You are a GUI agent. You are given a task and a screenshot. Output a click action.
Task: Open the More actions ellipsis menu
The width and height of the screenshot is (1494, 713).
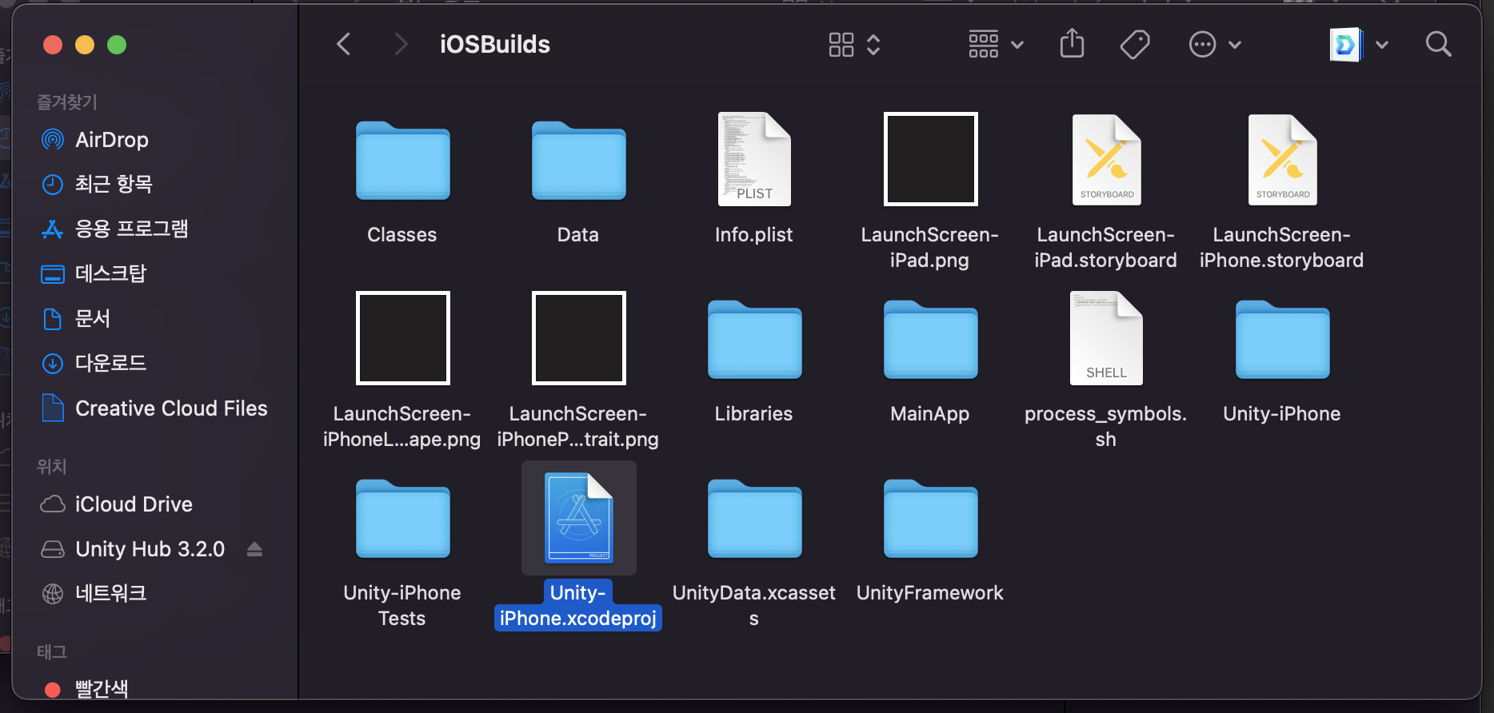(x=1203, y=44)
